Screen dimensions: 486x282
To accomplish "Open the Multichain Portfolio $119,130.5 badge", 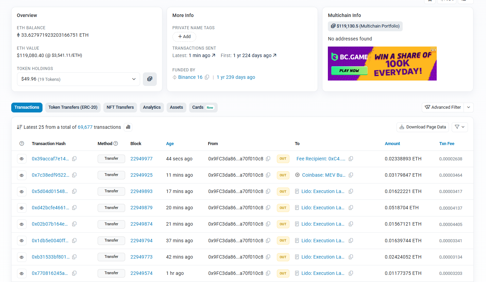I will (365, 26).
